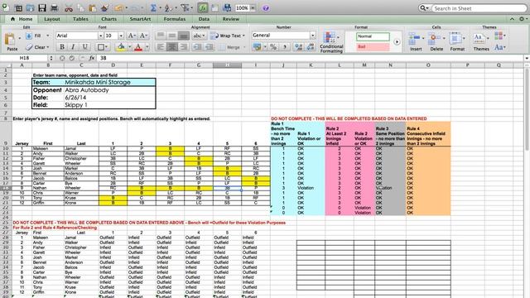Toggle Underline formatting

coord(84,47)
